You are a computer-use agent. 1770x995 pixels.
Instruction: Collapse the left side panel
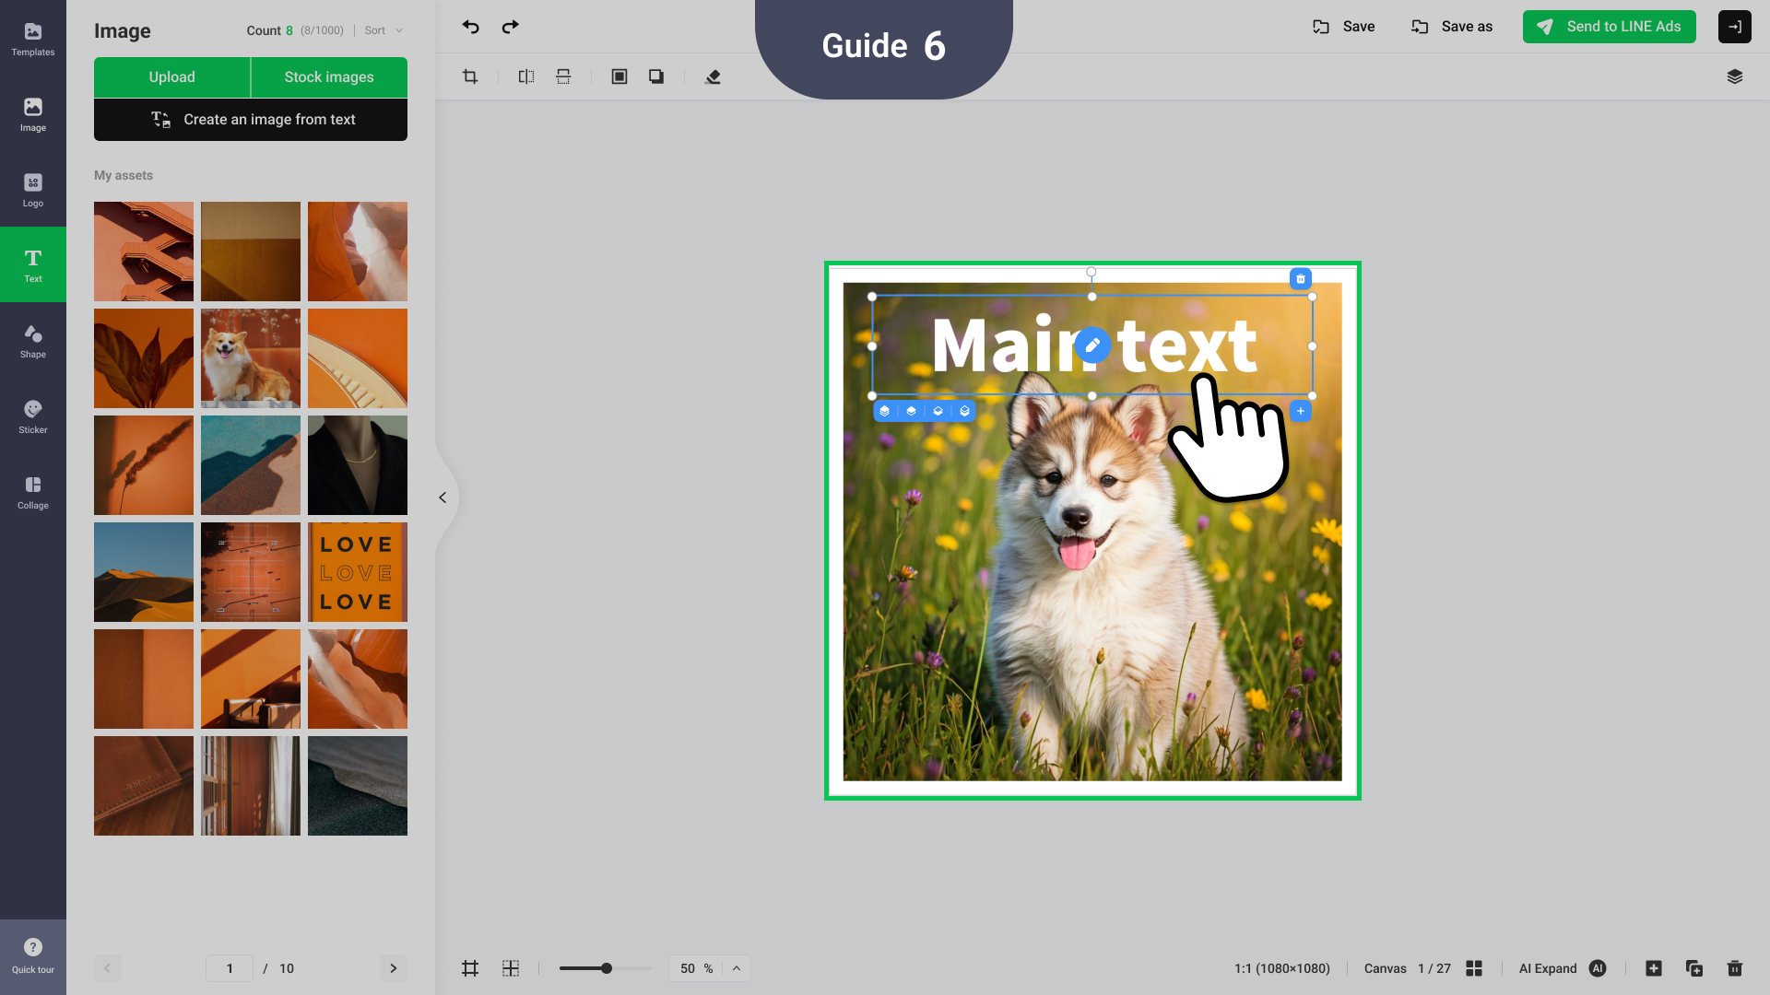pos(442,497)
